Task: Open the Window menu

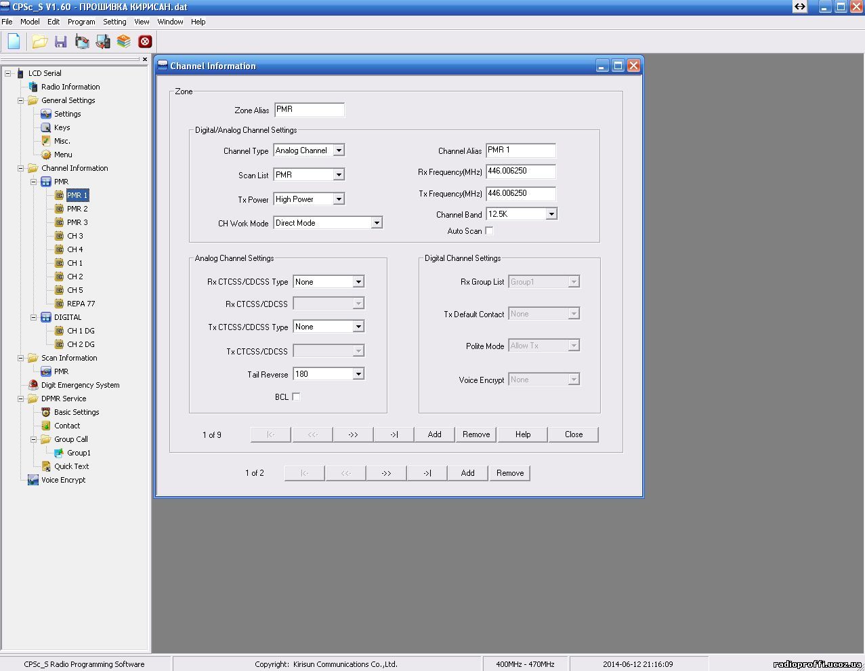Action: (x=170, y=22)
